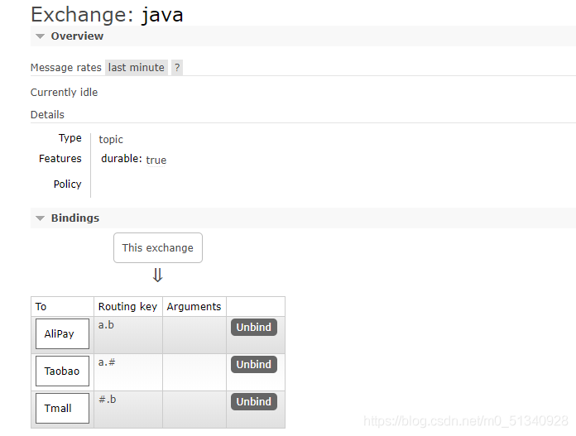Collapse the Bindings section triangle
Screen dimensions: 576x436
40,218
